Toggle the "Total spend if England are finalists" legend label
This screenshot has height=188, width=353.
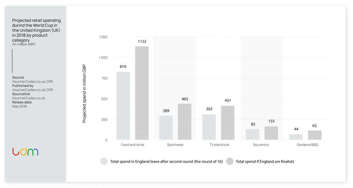(265, 161)
